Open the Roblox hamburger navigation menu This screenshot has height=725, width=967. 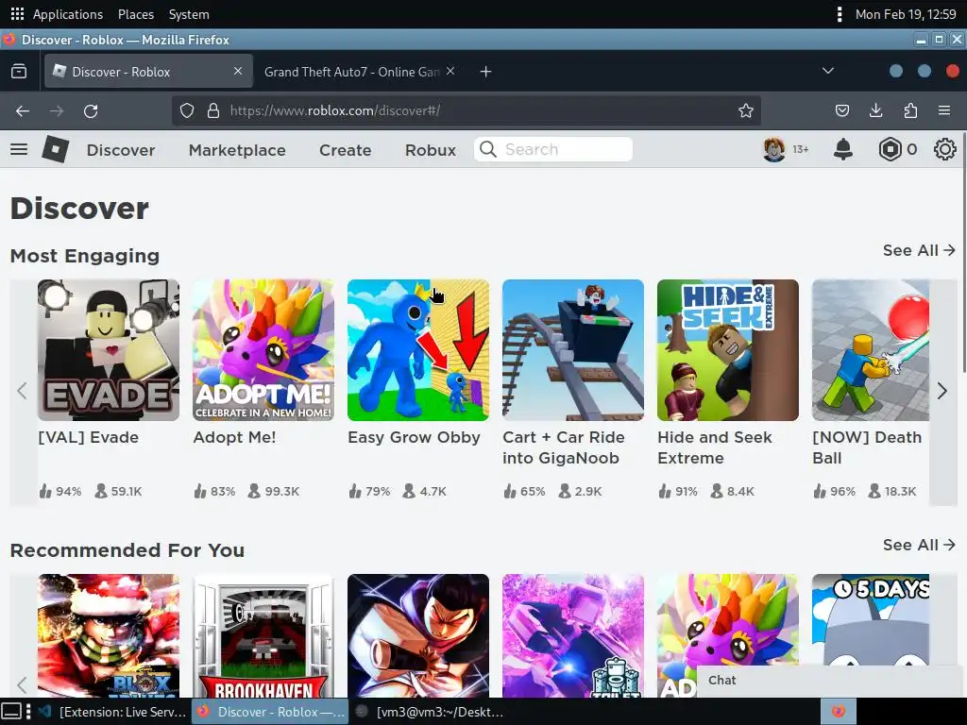[x=19, y=149]
